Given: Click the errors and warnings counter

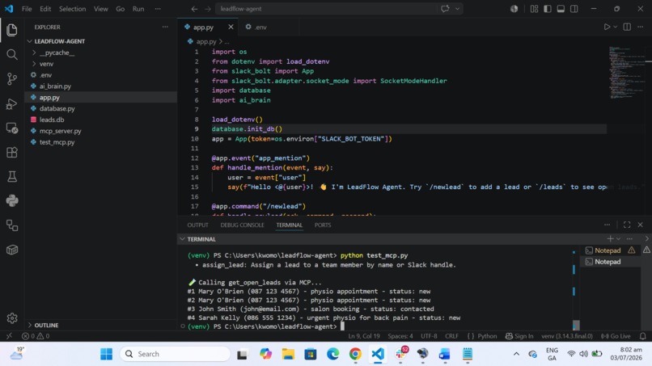Looking at the screenshot, I should [x=36, y=336].
